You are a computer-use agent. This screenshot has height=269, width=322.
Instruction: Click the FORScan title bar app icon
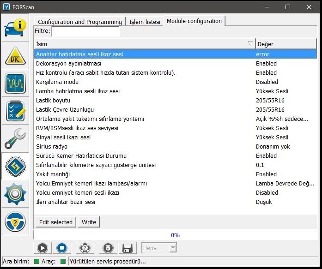6,7
